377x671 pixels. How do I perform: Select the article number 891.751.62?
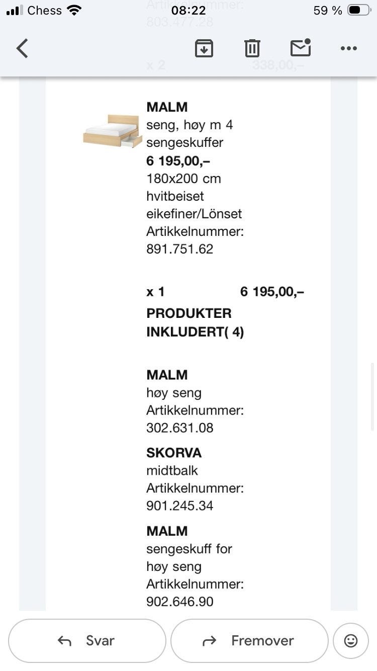point(180,249)
